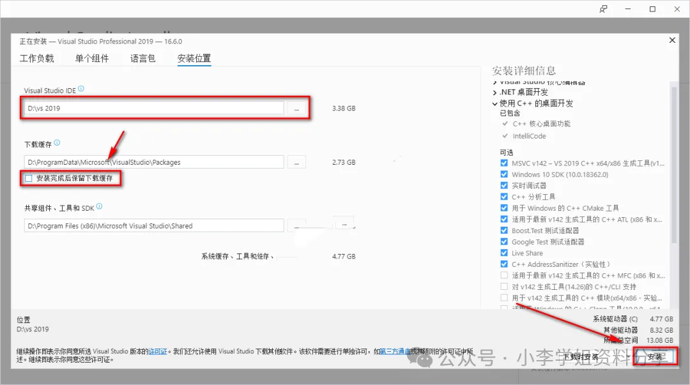The width and height of the screenshot is (690, 385).
Task: Click the Visual Studio IDE path field
Action: point(154,109)
